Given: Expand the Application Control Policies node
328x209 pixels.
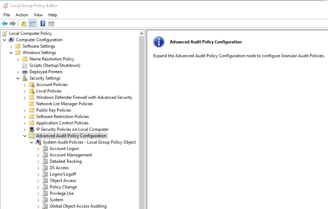Looking at the screenshot, I should coord(25,123).
